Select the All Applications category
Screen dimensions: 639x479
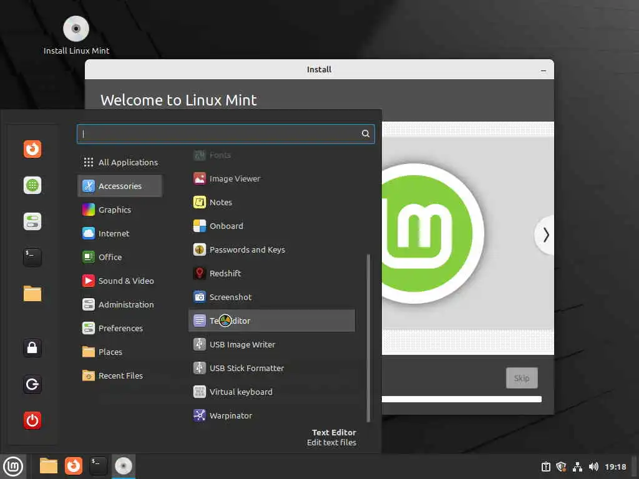pyautogui.click(x=120, y=162)
